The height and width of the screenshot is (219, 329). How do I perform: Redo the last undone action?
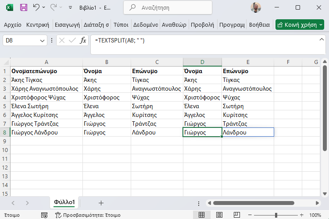[53, 7]
